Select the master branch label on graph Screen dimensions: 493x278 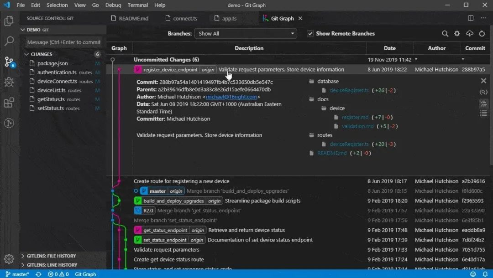tap(157, 190)
